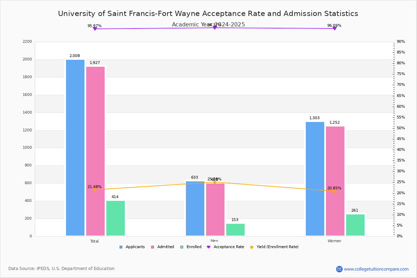Click the purple Acceptance Rate legend marker
The image size is (417, 278).
(x=208, y=247)
